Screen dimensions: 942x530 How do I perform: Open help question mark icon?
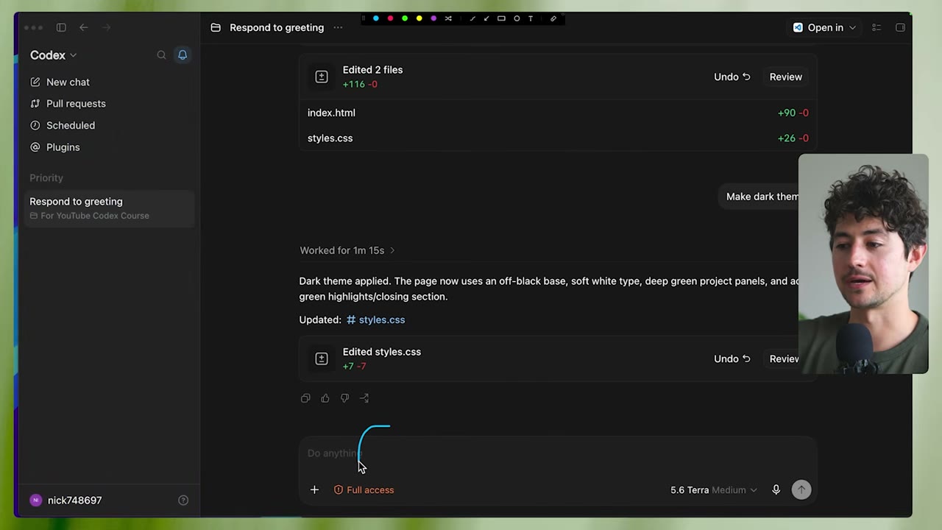[183, 501]
